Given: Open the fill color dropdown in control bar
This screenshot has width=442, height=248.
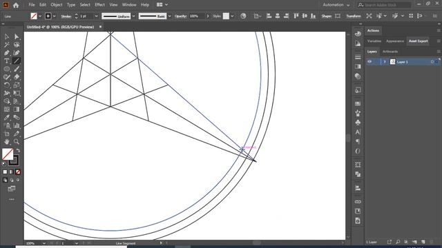Looking at the screenshot, I should click(x=40, y=17).
